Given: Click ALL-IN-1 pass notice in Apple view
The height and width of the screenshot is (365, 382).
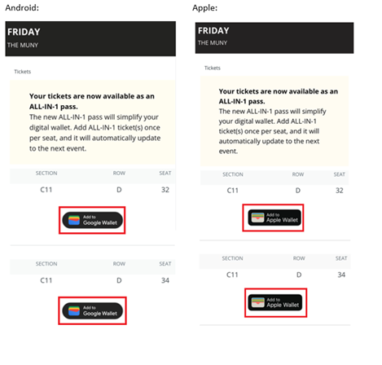Looking at the screenshot, I should [274, 121].
